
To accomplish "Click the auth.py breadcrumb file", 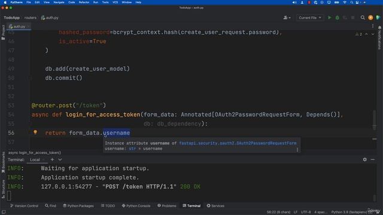I will point(50,18).
